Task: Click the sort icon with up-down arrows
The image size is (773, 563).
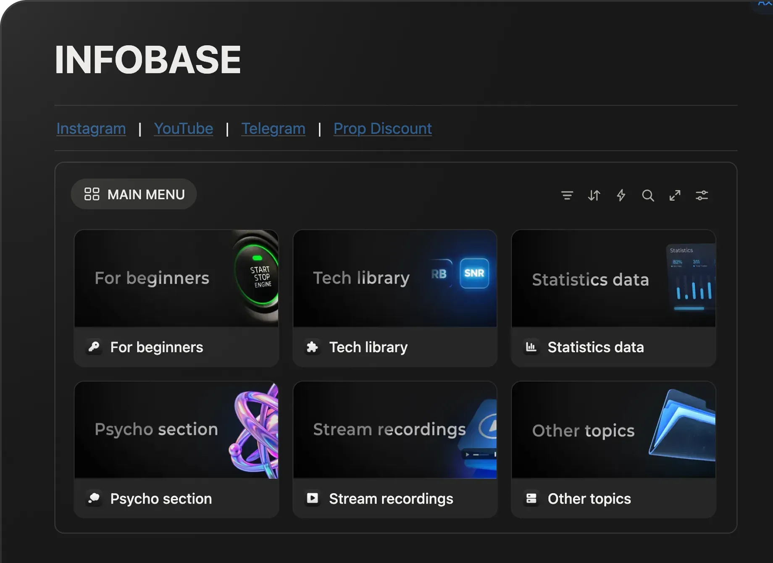Action: point(594,195)
